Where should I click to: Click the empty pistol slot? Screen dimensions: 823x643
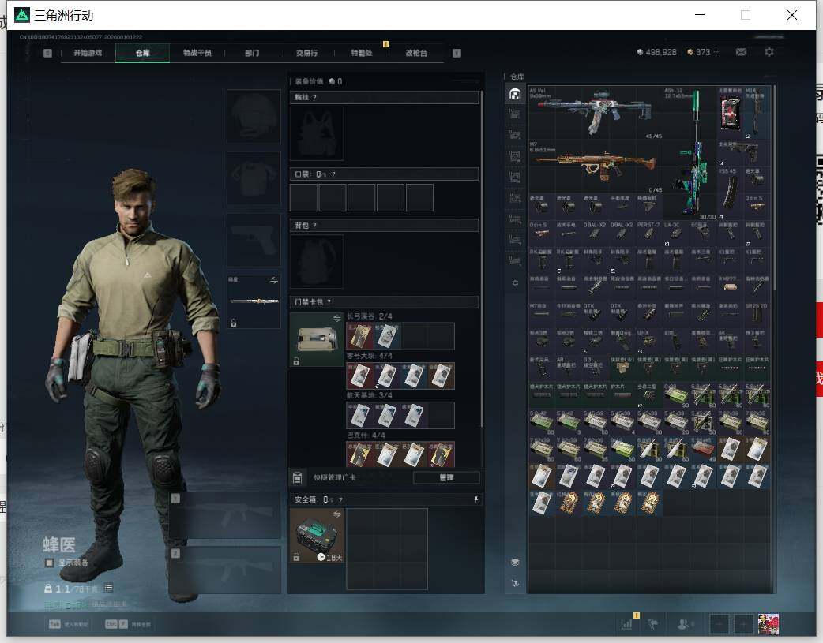(254, 240)
